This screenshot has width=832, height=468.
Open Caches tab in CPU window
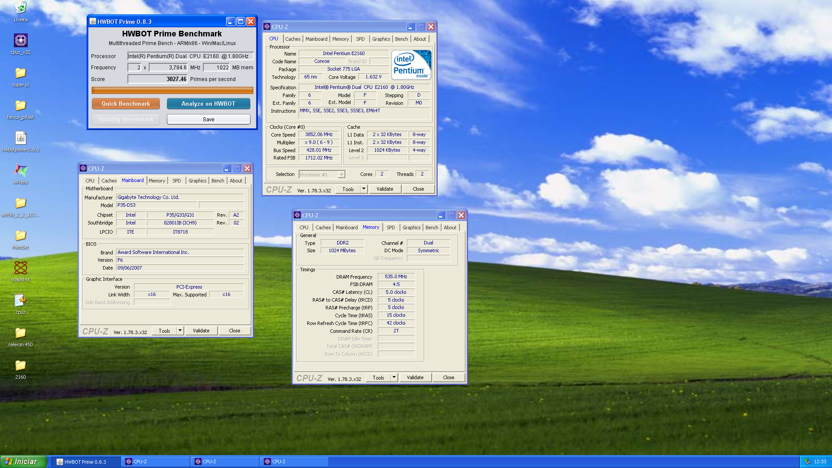click(x=293, y=39)
